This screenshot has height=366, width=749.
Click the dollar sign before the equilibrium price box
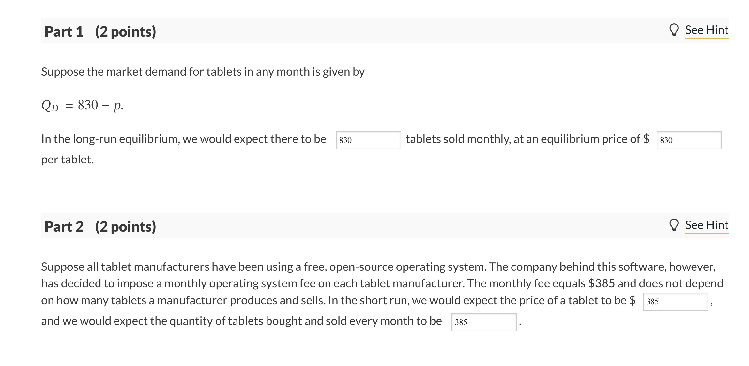click(x=646, y=139)
